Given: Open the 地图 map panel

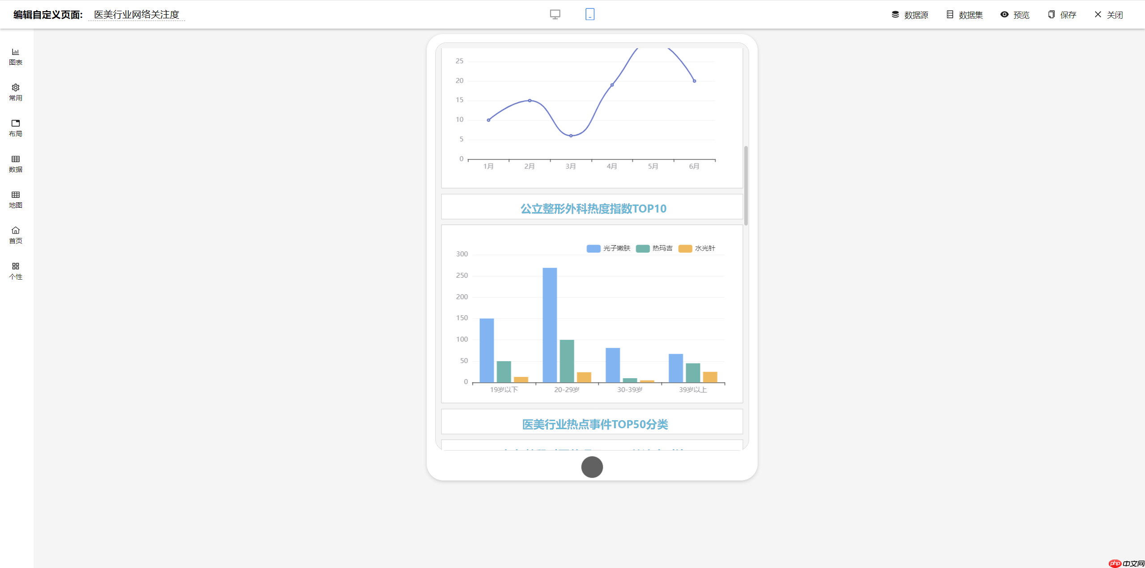Looking at the screenshot, I should pyautogui.click(x=15, y=200).
